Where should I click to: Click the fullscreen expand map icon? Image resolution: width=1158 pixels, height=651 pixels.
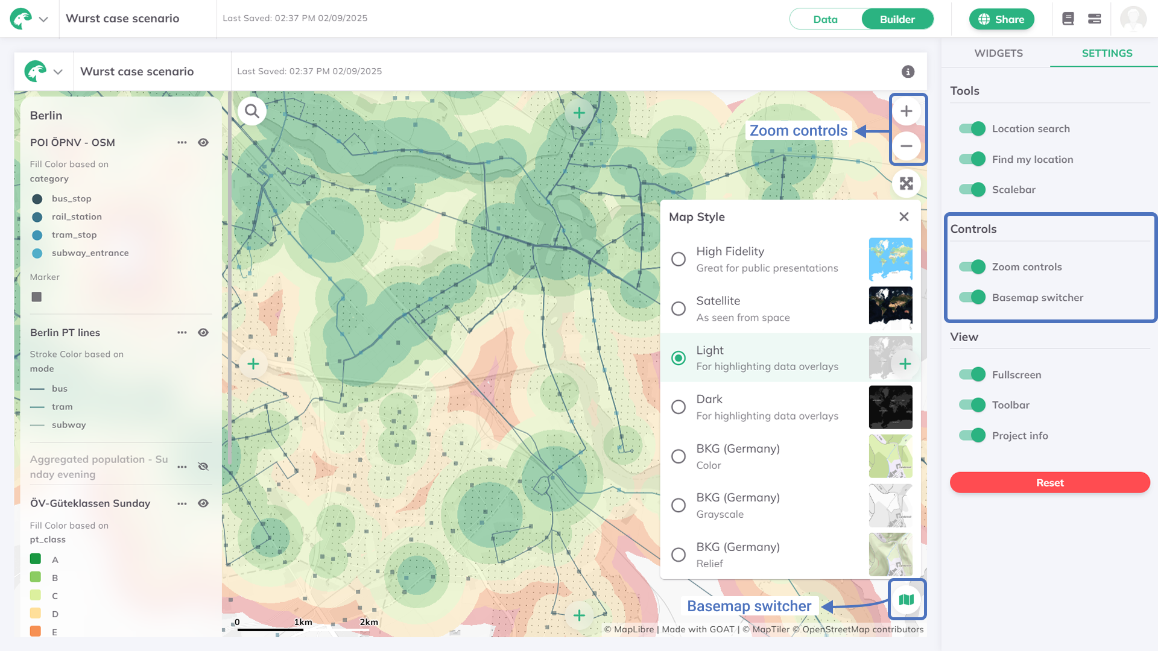(x=906, y=183)
